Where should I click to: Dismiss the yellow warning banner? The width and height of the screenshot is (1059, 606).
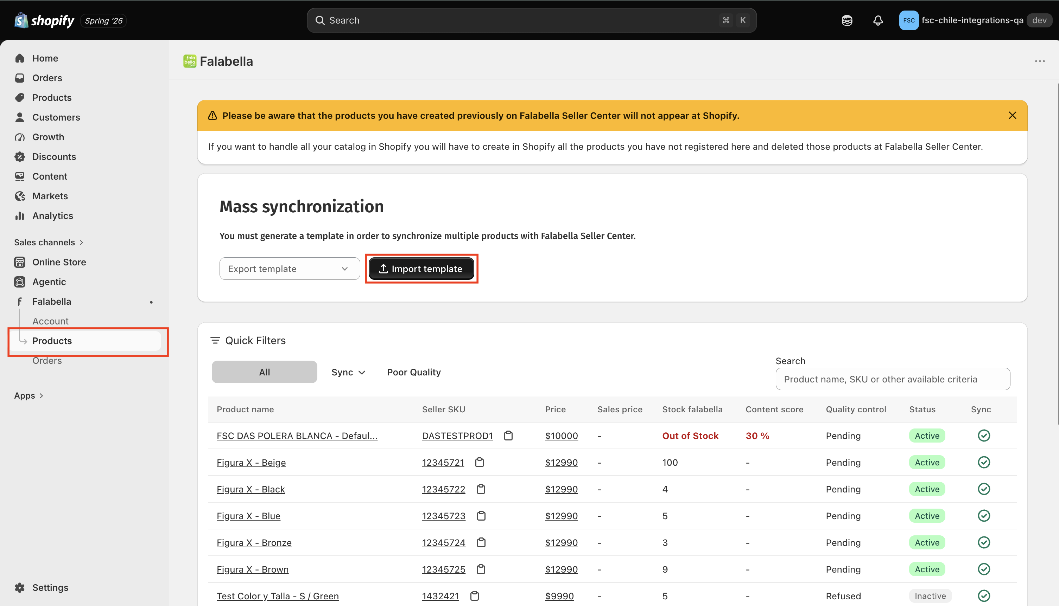[x=1012, y=115]
